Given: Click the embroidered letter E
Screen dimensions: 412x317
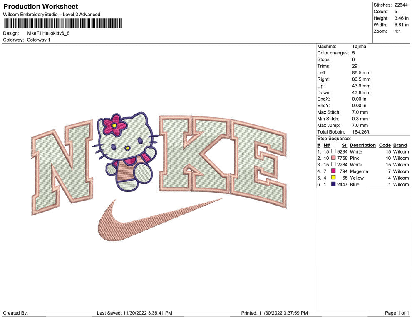Looking at the screenshot, I should tap(258, 163).
